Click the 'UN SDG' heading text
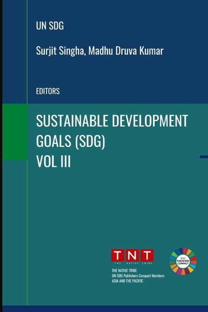This screenshot has width=208, height=312. [x=50, y=26]
